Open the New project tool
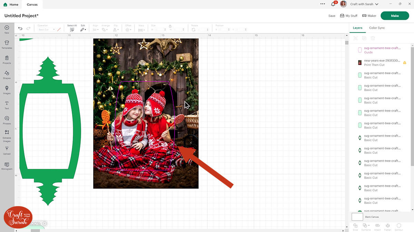 point(7,29)
